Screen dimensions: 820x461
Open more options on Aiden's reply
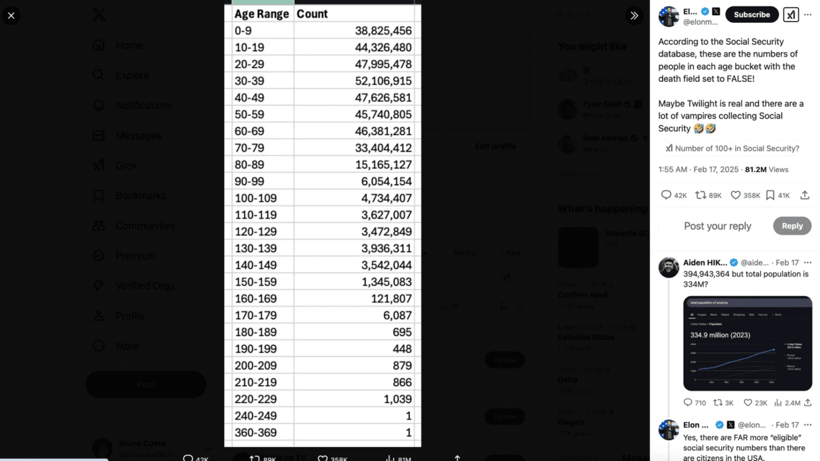pos(808,263)
